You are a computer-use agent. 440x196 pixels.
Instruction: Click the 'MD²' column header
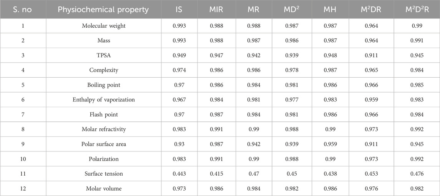(x=291, y=10)
